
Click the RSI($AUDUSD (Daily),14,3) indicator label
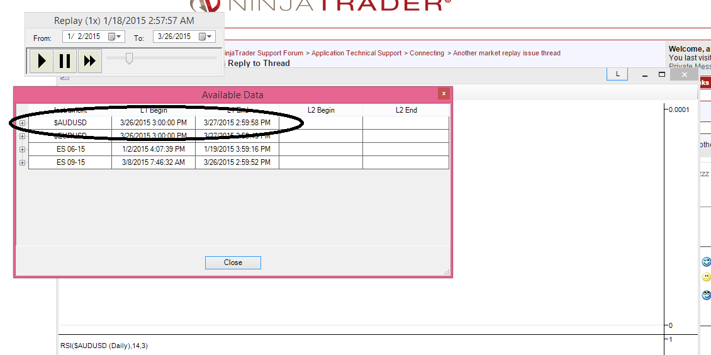pos(104,346)
